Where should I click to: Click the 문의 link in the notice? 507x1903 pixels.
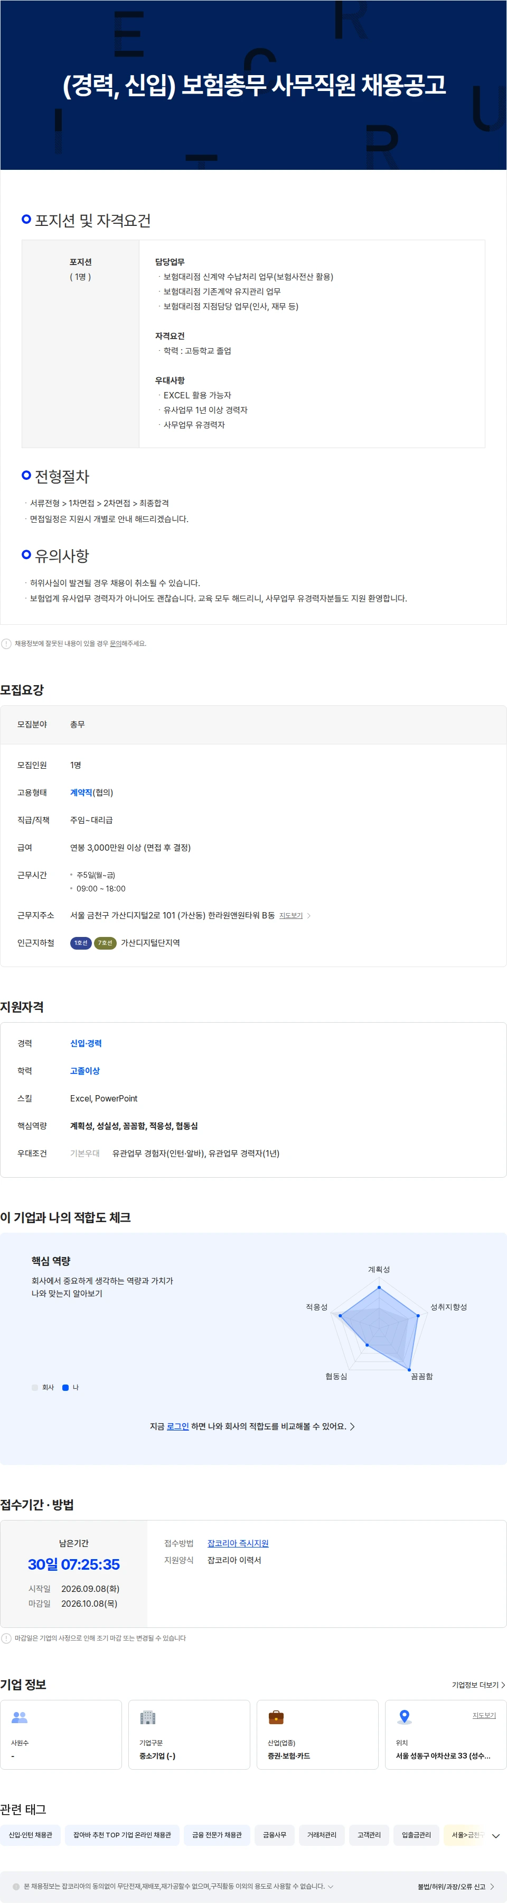pos(116,643)
